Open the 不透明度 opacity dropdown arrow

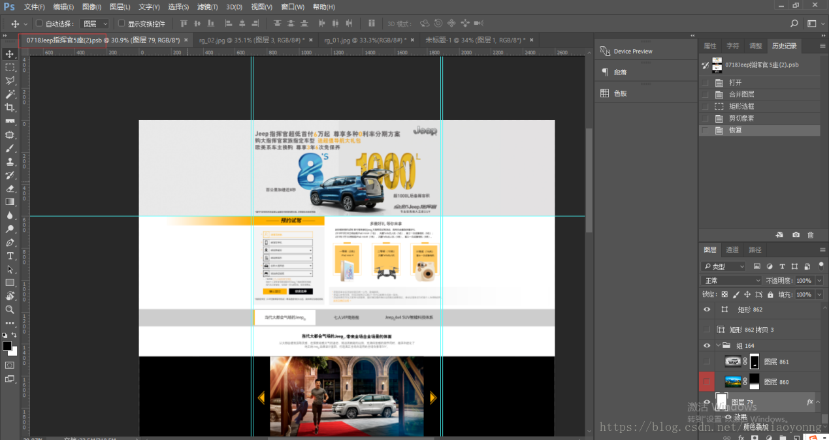click(x=818, y=281)
